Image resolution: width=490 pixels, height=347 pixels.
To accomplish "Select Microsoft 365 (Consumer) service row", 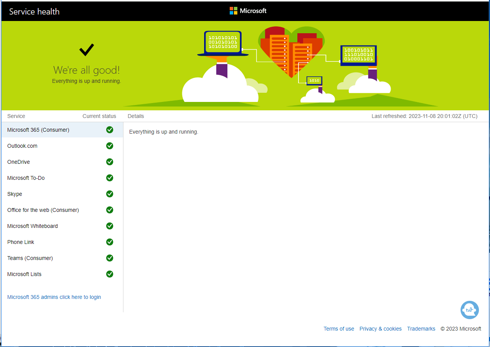I will click(62, 130).
